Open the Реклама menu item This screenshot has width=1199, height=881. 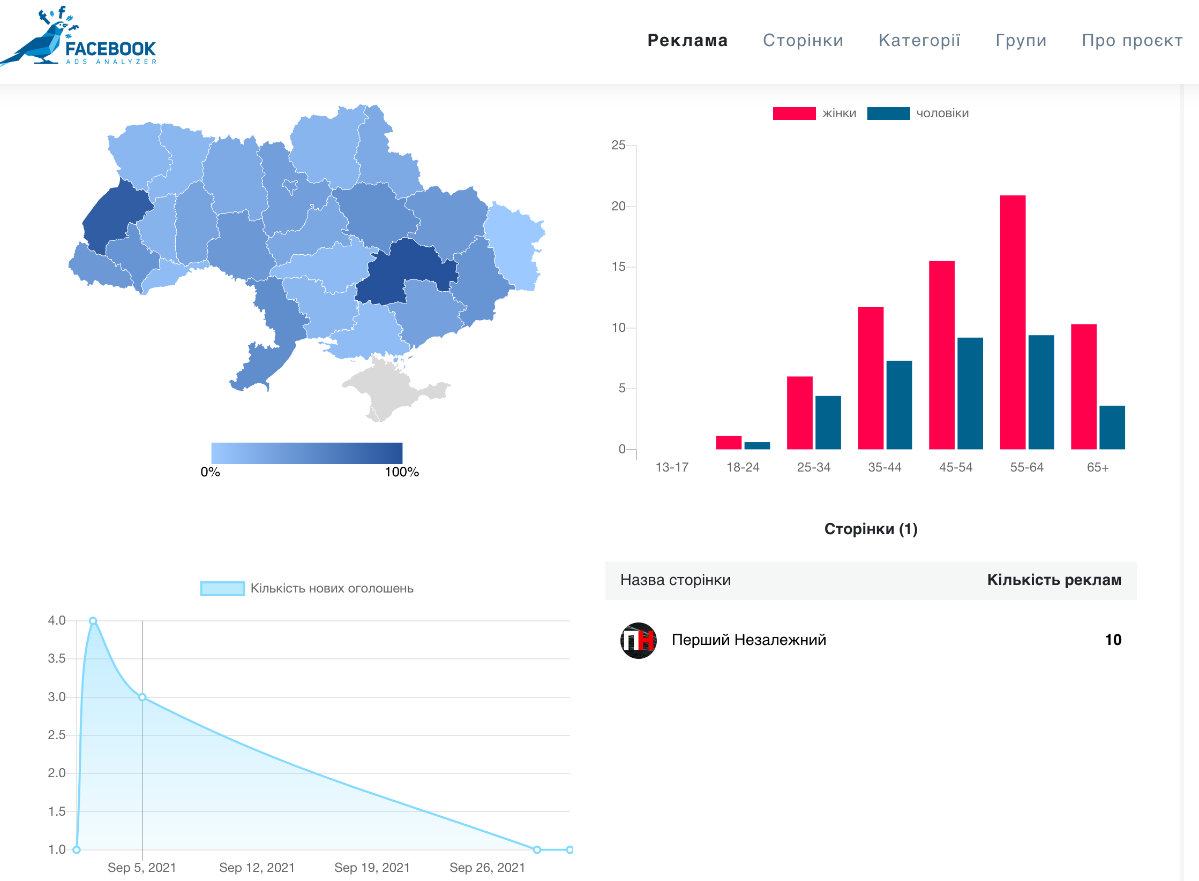point(687,41)
